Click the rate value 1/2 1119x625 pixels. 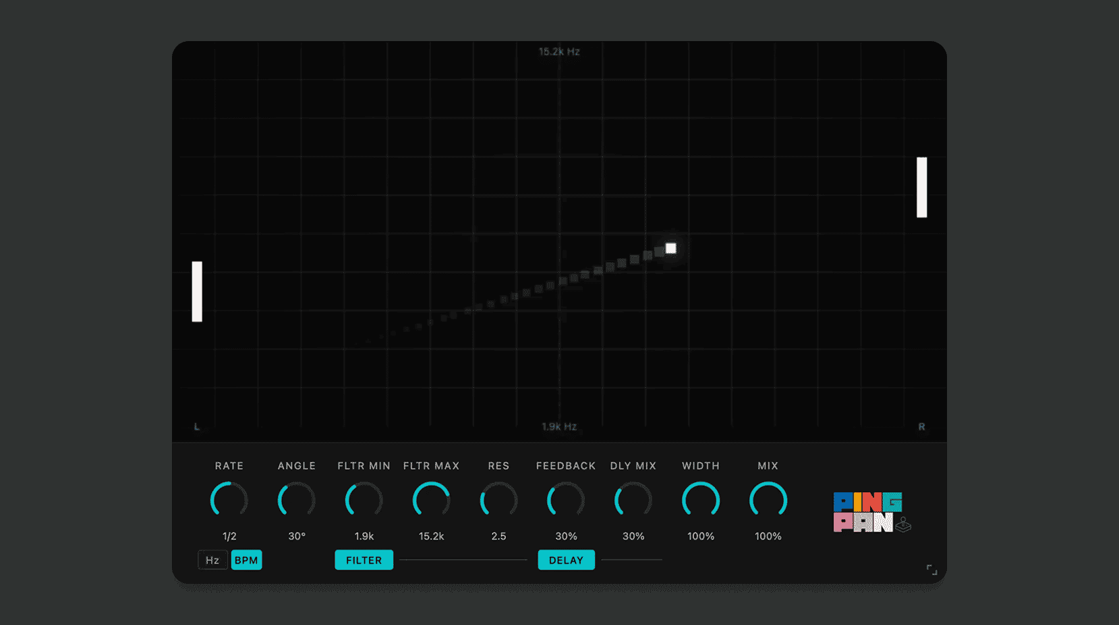tap(229, 536)
